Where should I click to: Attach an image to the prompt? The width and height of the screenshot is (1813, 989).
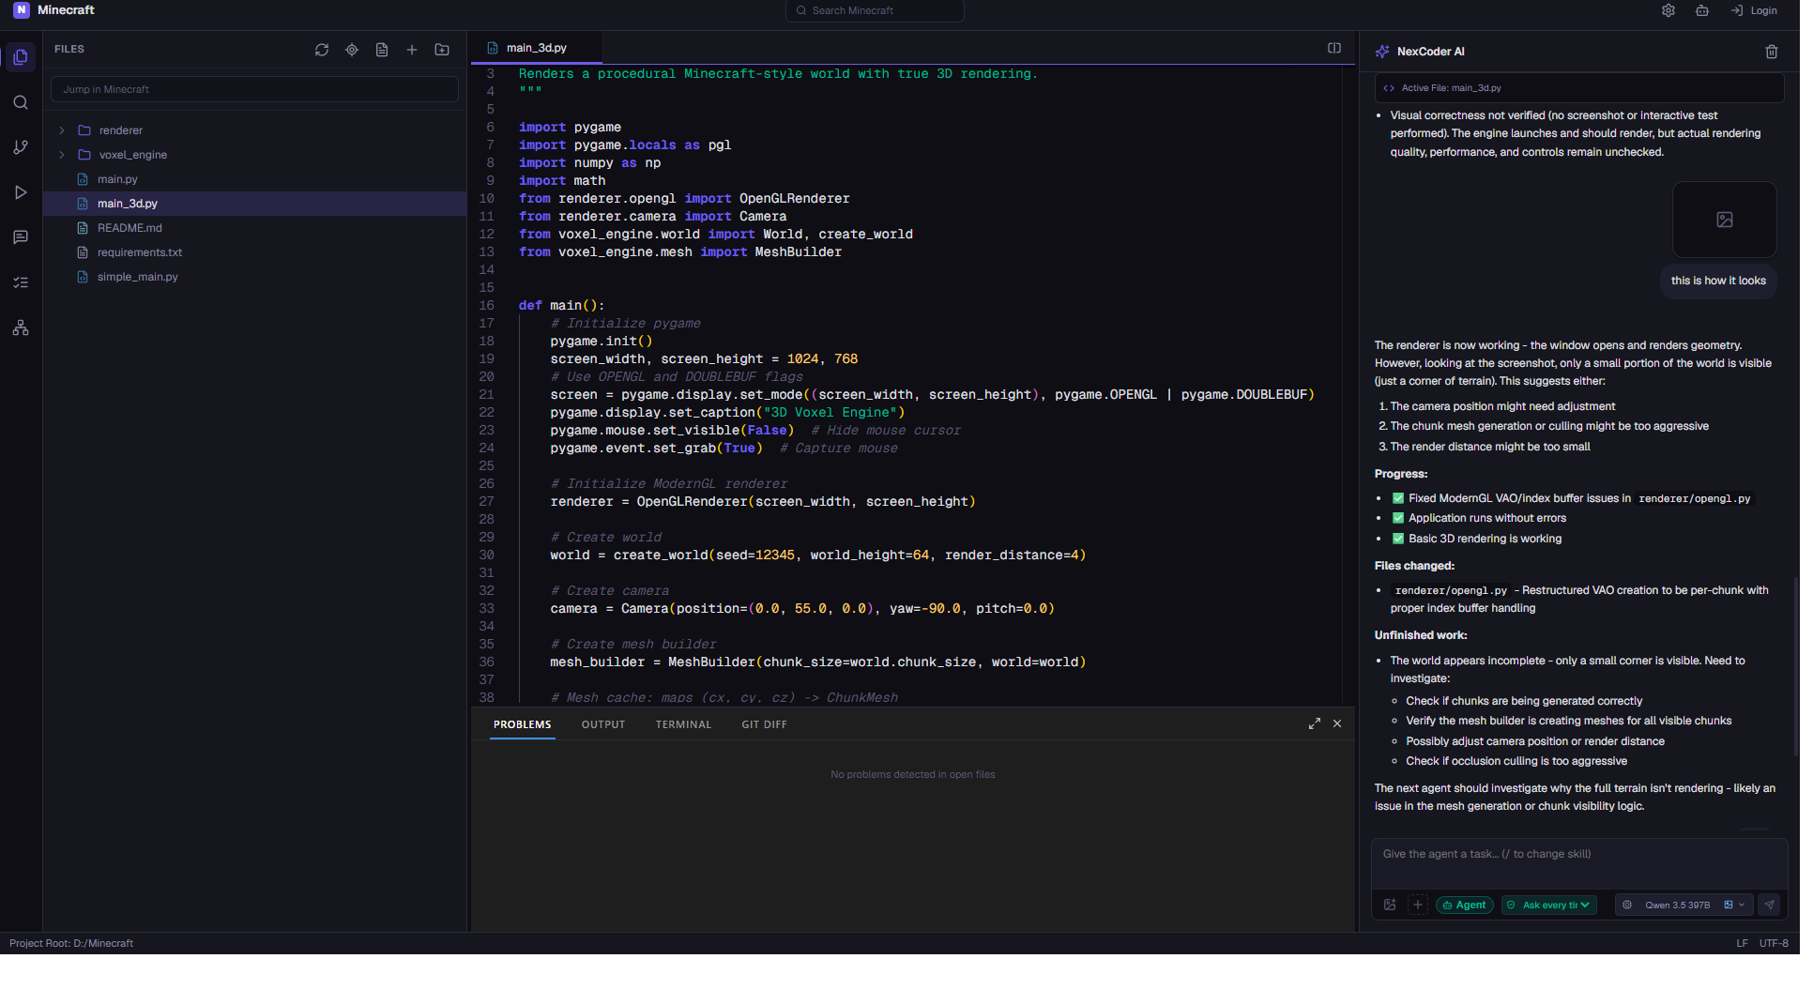point(1390,905)
